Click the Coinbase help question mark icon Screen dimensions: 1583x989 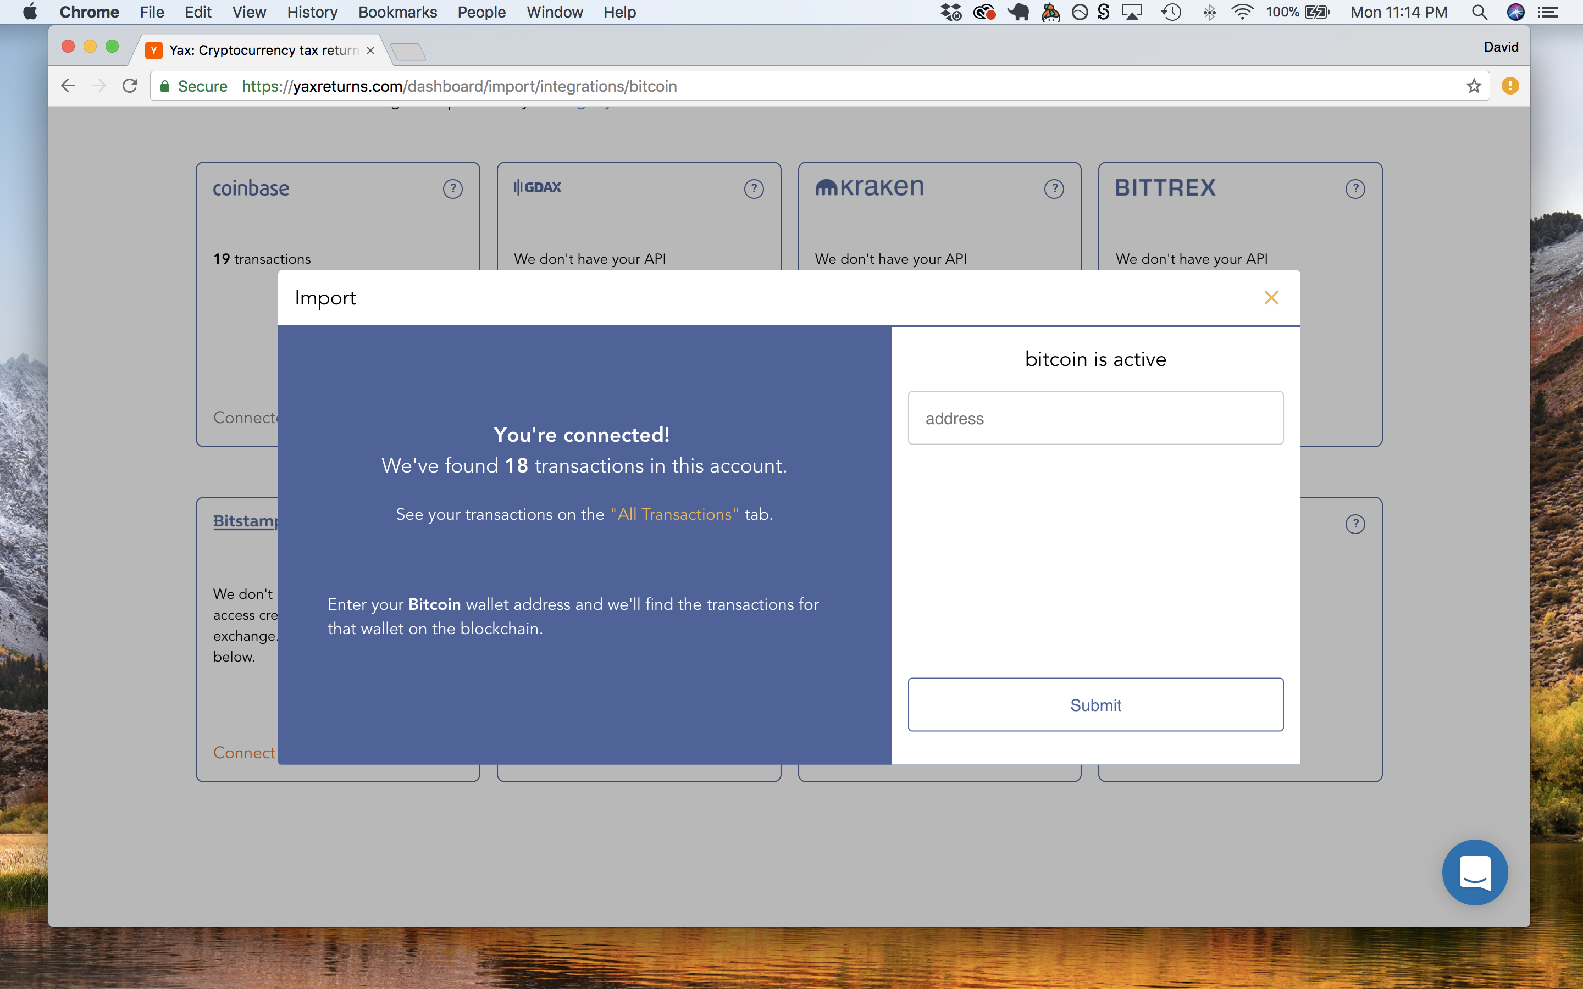453,189
